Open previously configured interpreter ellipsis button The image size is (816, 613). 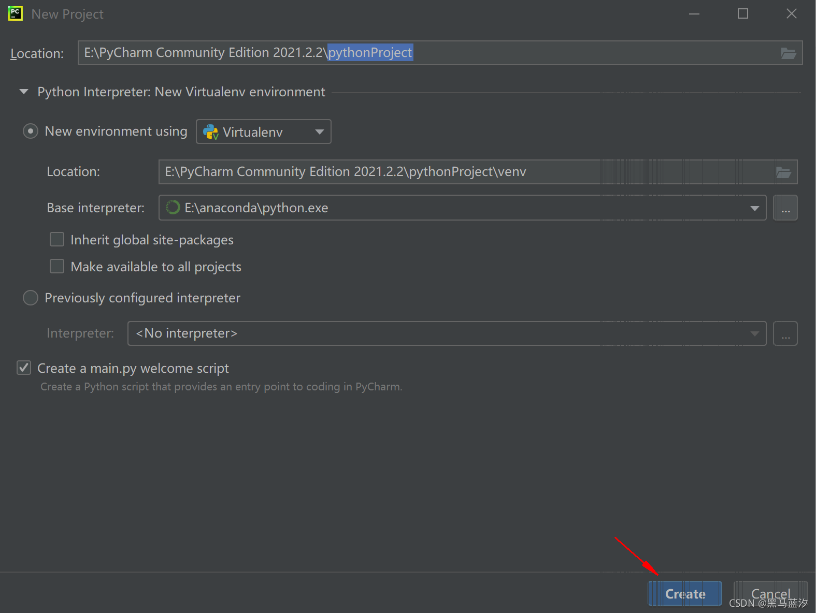point(785,333)
